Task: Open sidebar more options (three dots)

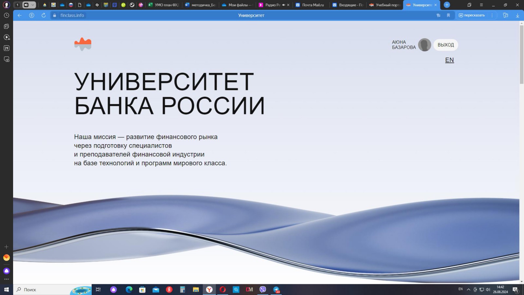Action: click(x=6, y=279)
